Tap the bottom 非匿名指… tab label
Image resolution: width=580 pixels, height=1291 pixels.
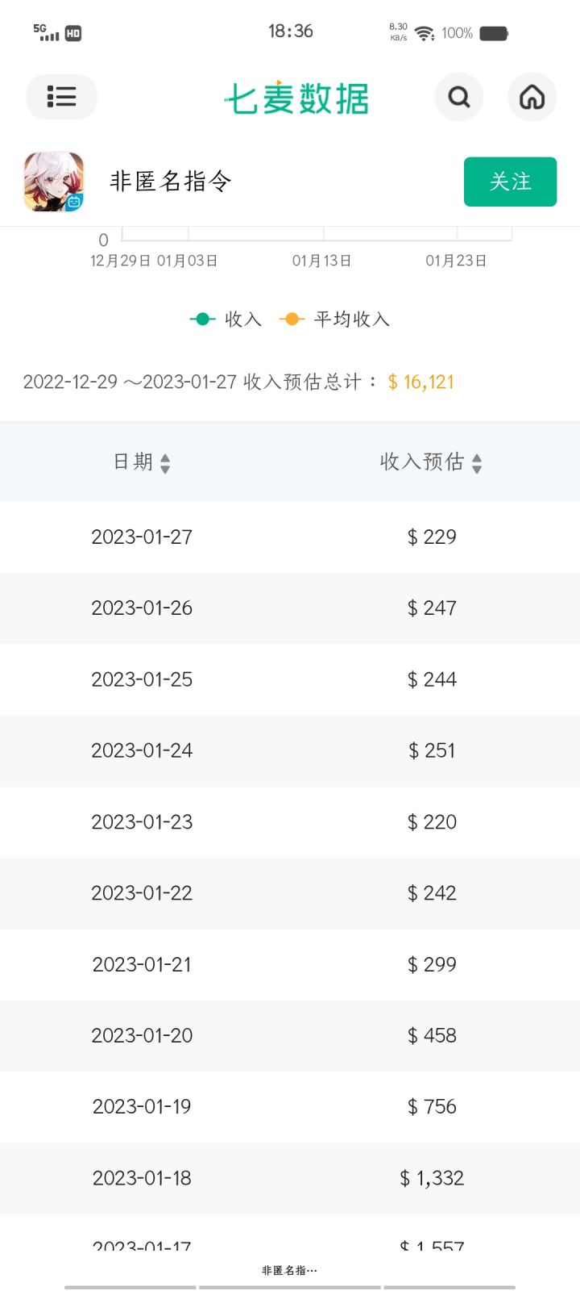click(289, 1270)
